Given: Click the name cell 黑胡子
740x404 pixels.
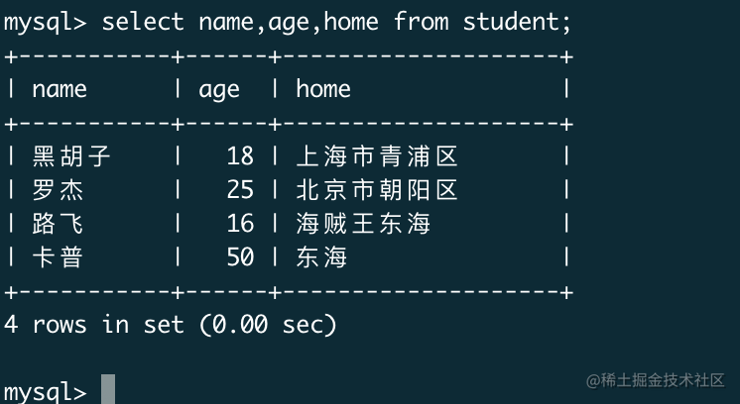Looking at the screenshot, I should [x=71, y=156].
